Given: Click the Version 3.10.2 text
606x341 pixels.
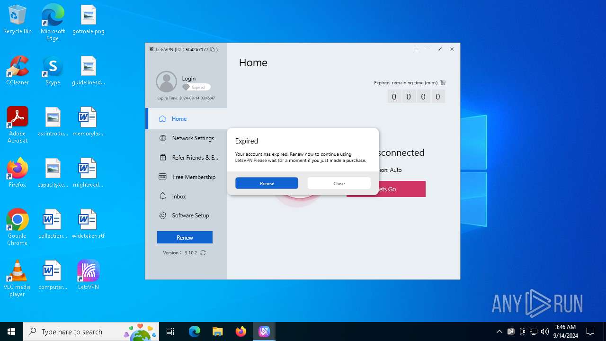Looking at the screenshot, I should (180, 253).
